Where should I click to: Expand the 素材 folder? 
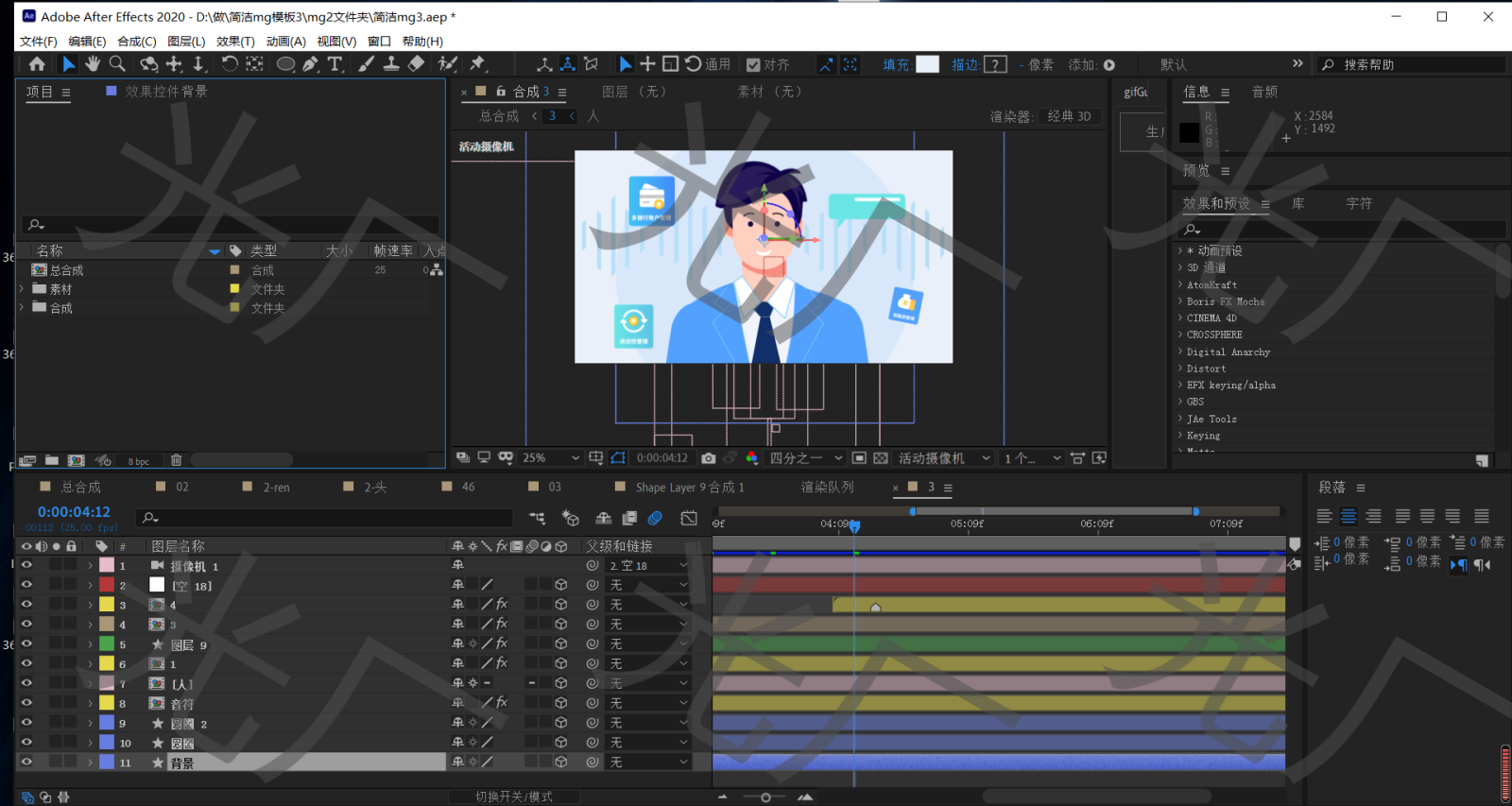pyautogui.click(x=22, y=289)
